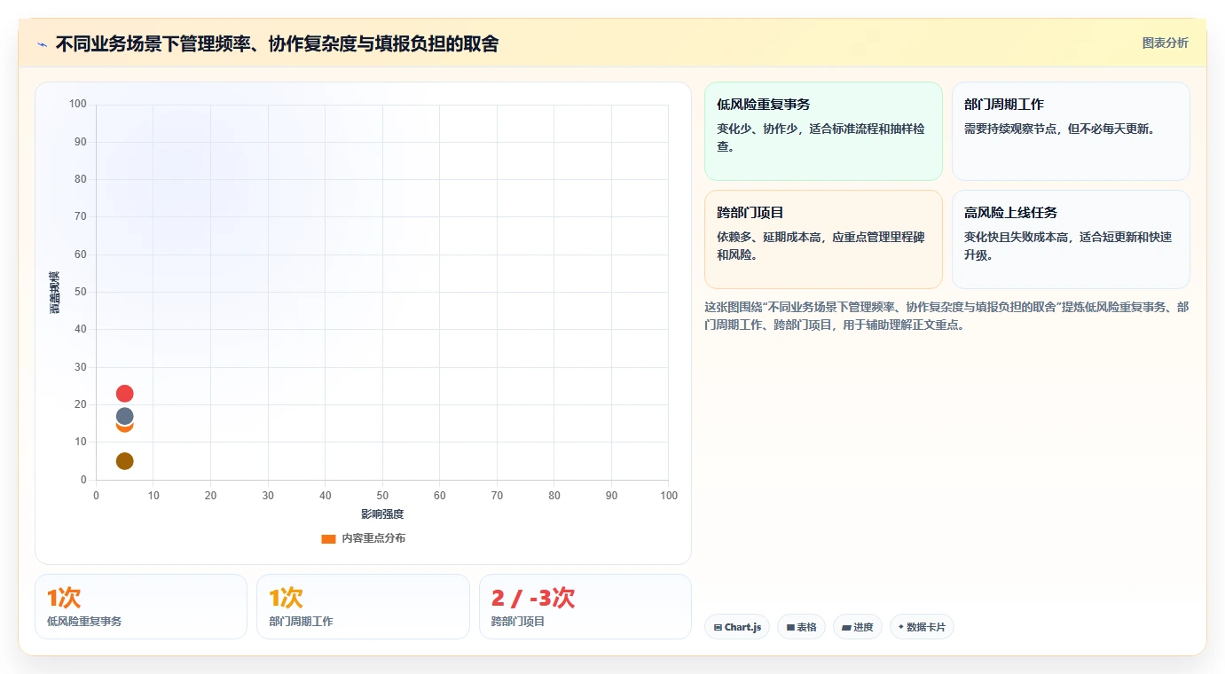Click the 表格 tag chip
Screen dimensions: 1225x674
801,627
